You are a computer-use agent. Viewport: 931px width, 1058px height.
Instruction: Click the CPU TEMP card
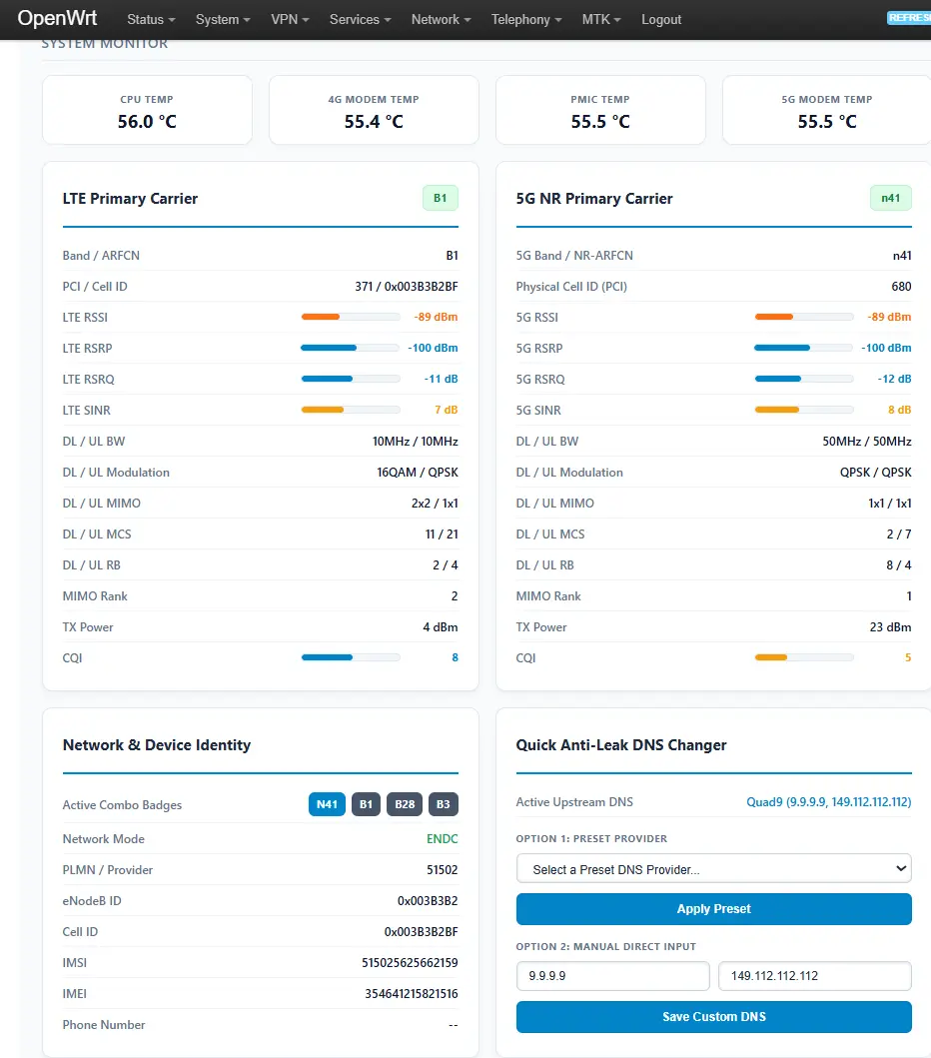147,110
